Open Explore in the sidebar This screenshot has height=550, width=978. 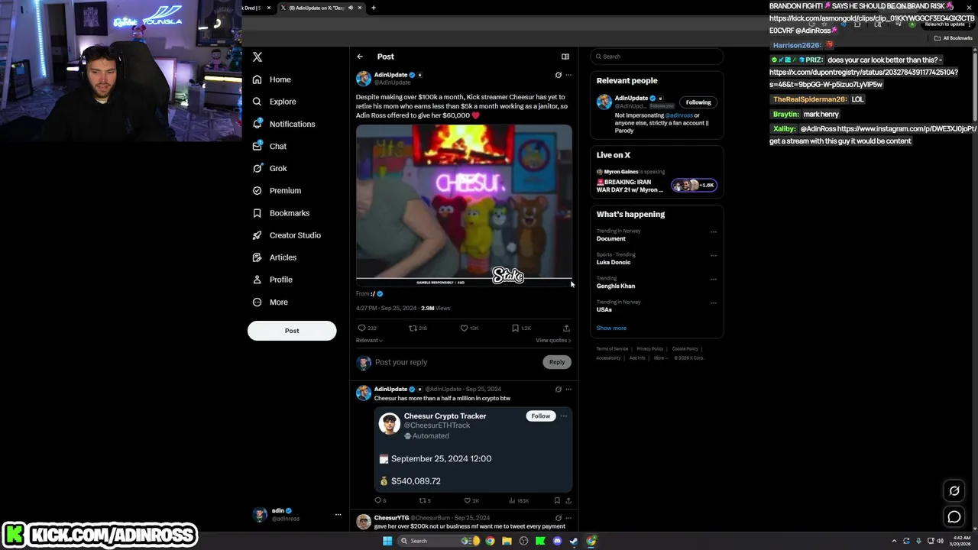tap(274, 102)
